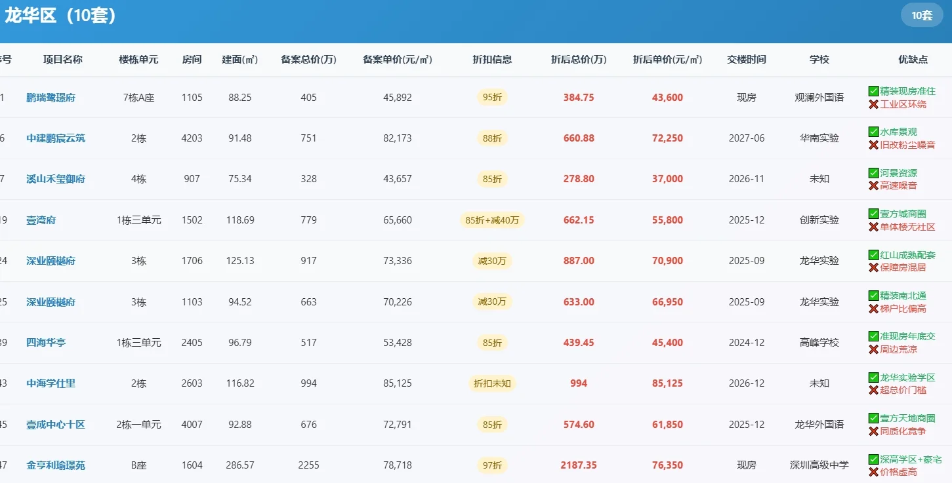Viewport: 952px width, 483px height.
Task: Open 深业颐樾府 link for room 1103
Action: 51,302
